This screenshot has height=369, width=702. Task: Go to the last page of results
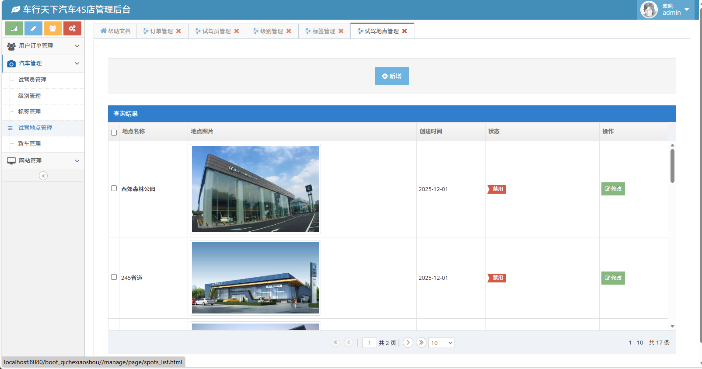click(x=421, y=342)
